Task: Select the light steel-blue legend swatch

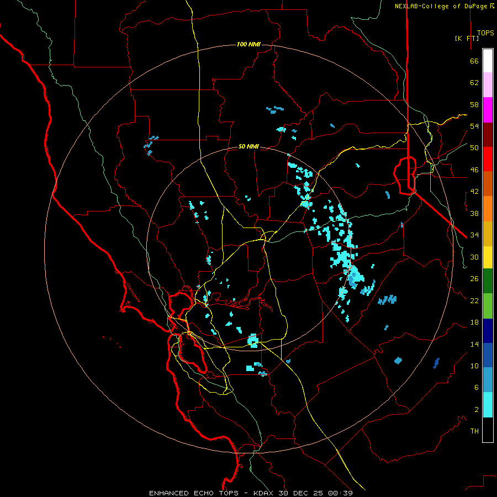Action: (x=488, y=380)
